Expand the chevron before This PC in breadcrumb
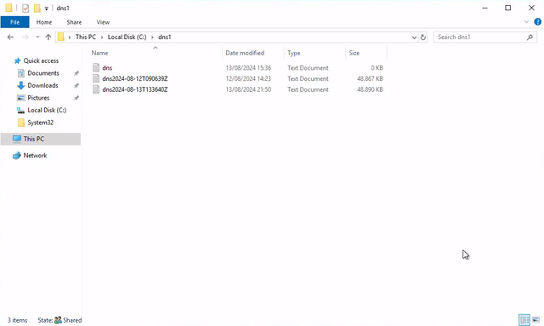Screen dimensions: 544x326 coord(70,37)
